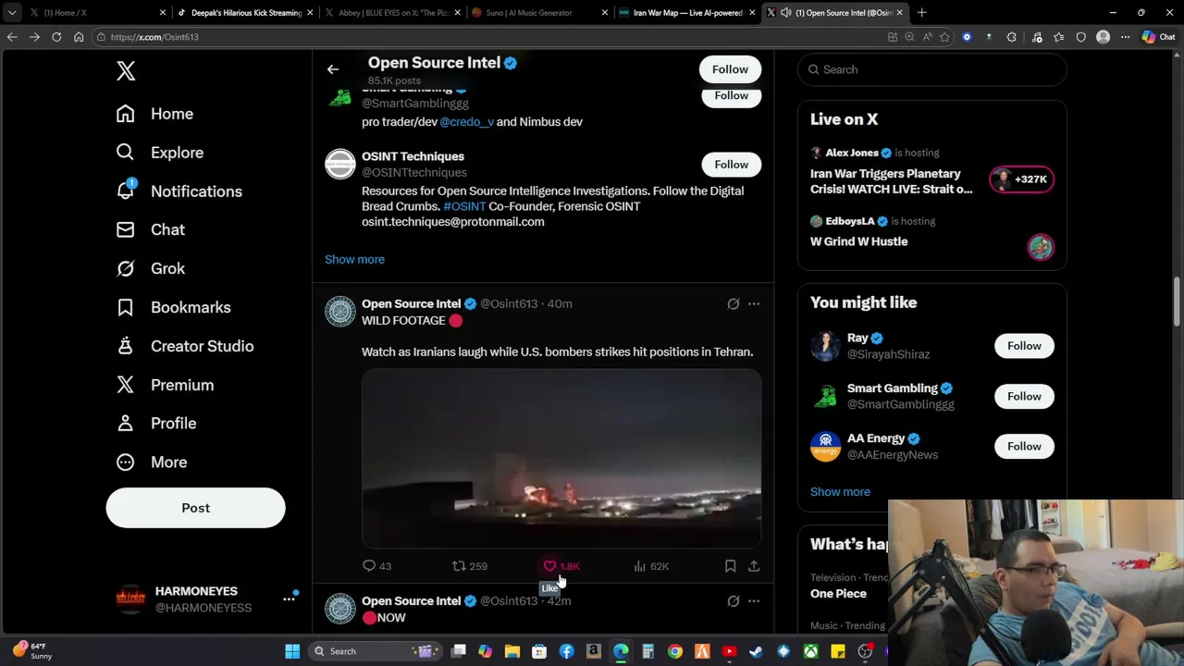This screenshot has height=666, width=1184.
Task: Open Bookmarks in the sidebar
Action: (x=173, y=307)
